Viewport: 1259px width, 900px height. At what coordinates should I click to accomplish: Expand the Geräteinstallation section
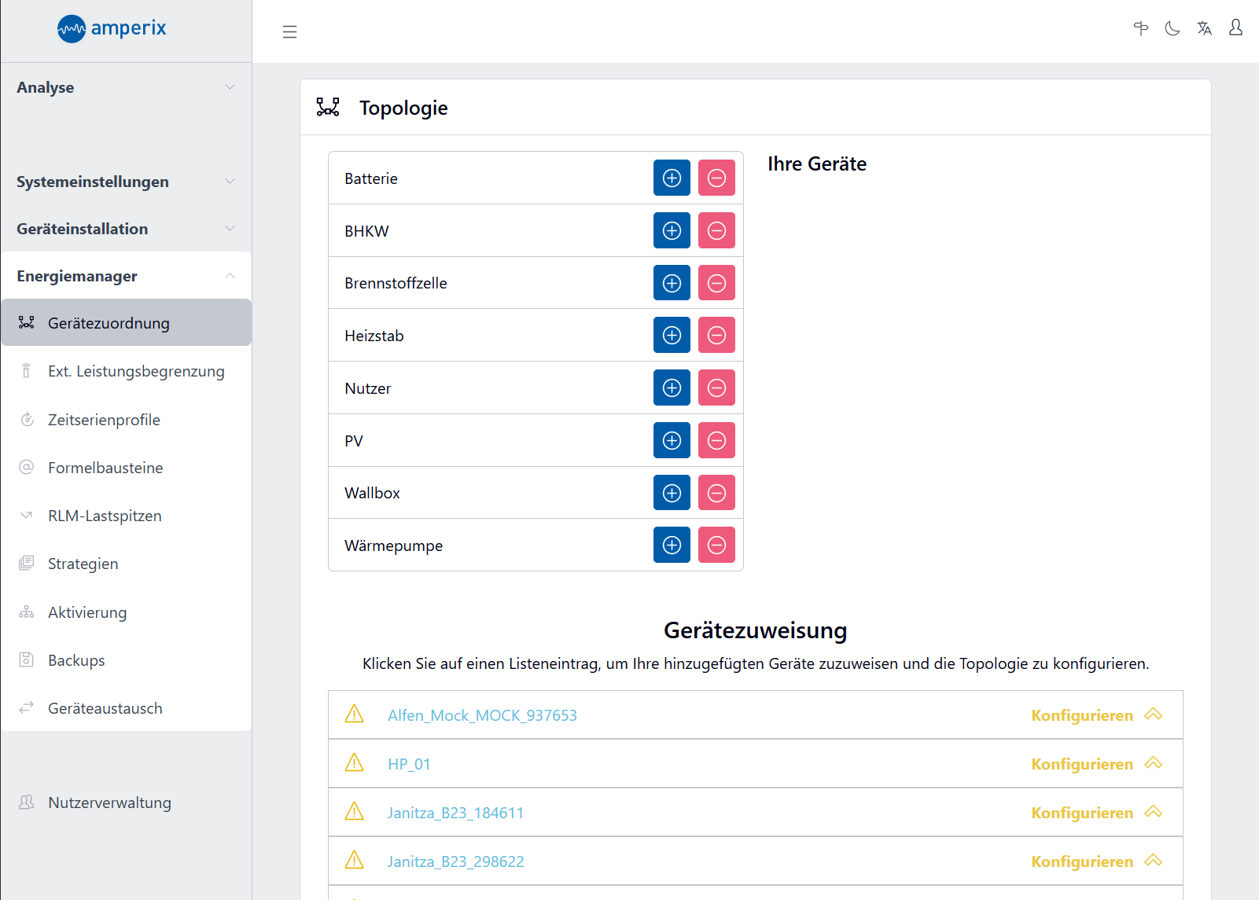tap(126, 229)
